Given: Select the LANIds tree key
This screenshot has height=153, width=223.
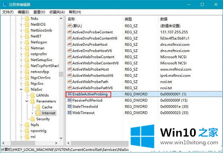Looking at the screenshot, I should pyautogui.click(x=42, y=96).
